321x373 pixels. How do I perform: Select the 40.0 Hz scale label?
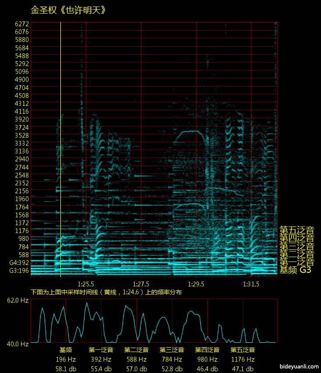(x=18, y=344)
